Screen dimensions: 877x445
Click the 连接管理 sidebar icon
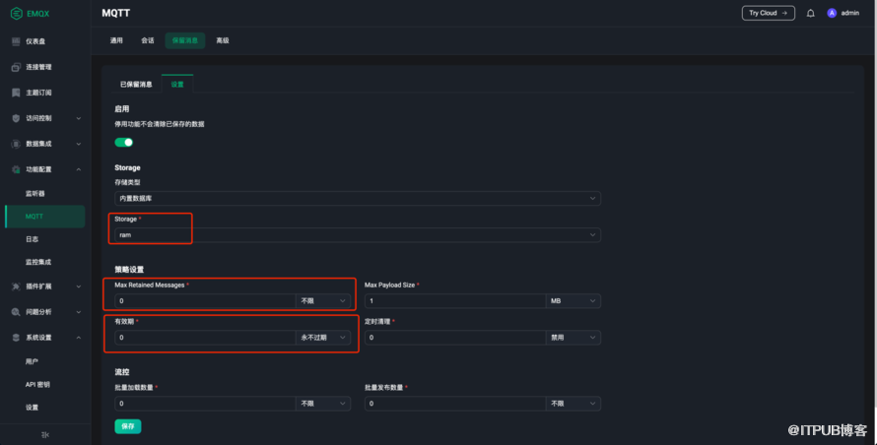coord(16,67)
